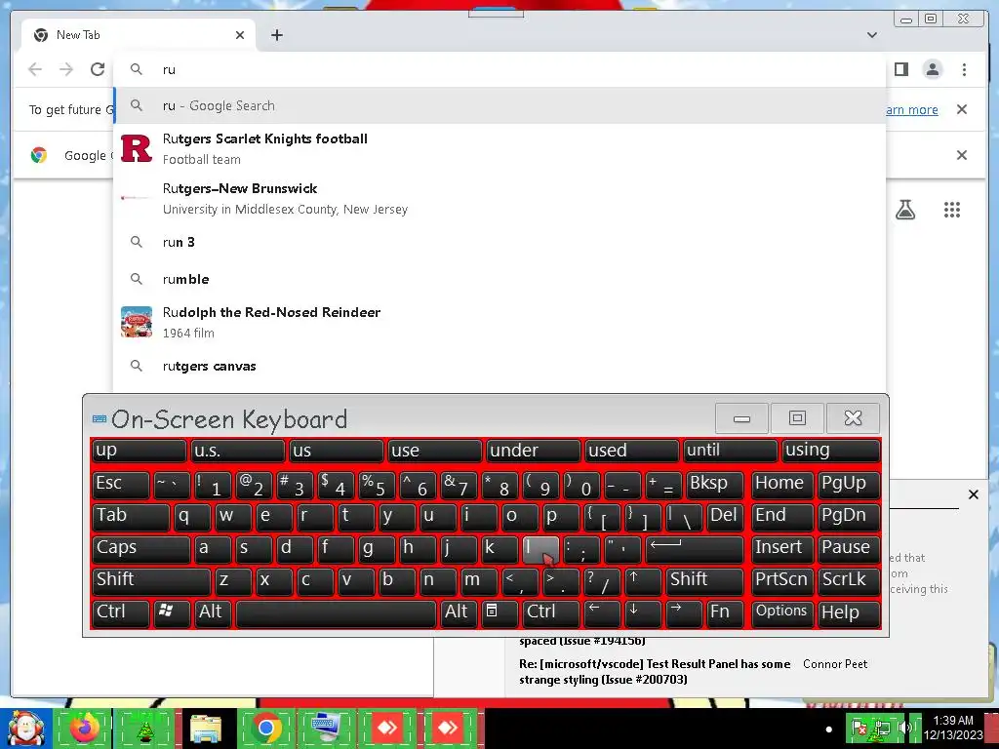Pick word prediction 'used' on keyboard
This screenshot has width=999, height=749.
632,451
